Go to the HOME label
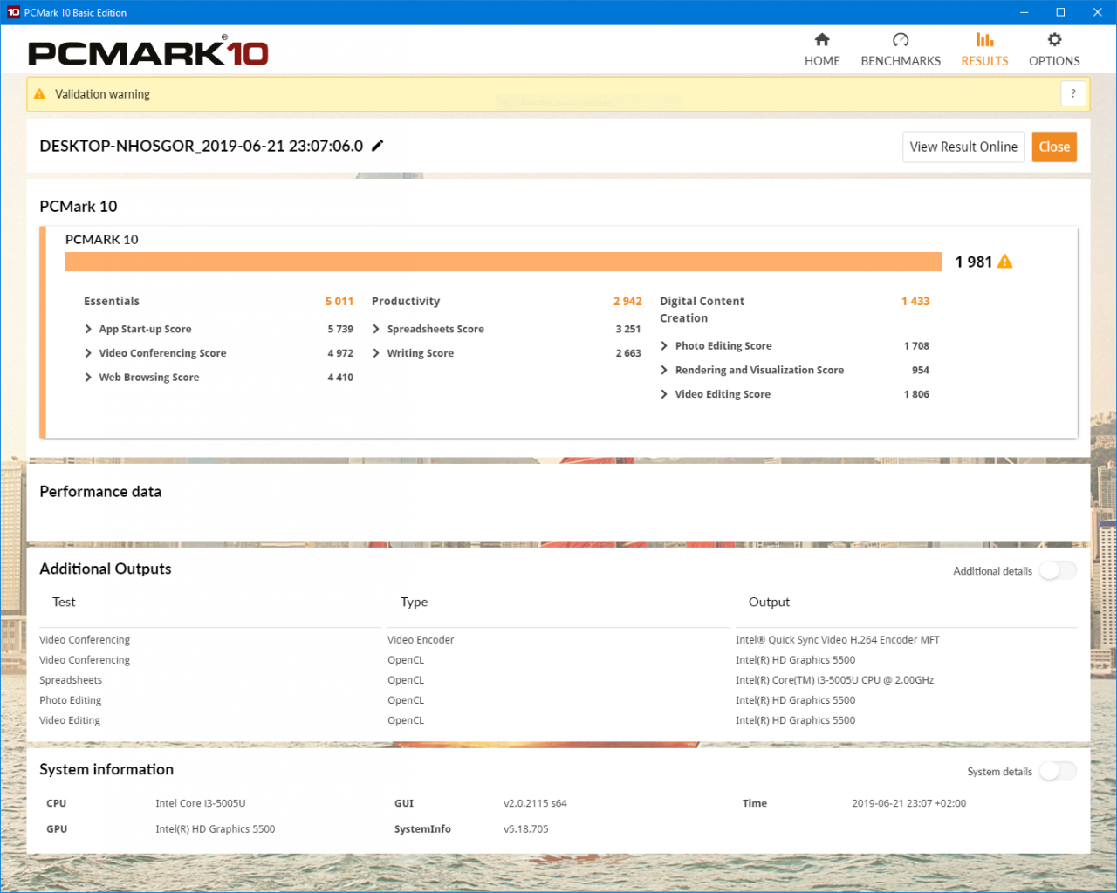Screen dimensions: 1117x893 [822, 61]
